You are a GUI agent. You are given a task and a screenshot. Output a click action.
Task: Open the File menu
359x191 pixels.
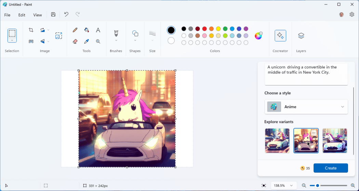pos(7,15)
